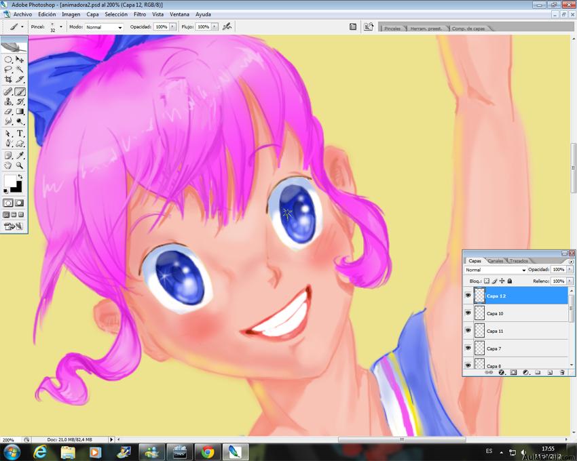577x461 pixels.
Task: Select the Notes tool
Action: pos(8,155)
